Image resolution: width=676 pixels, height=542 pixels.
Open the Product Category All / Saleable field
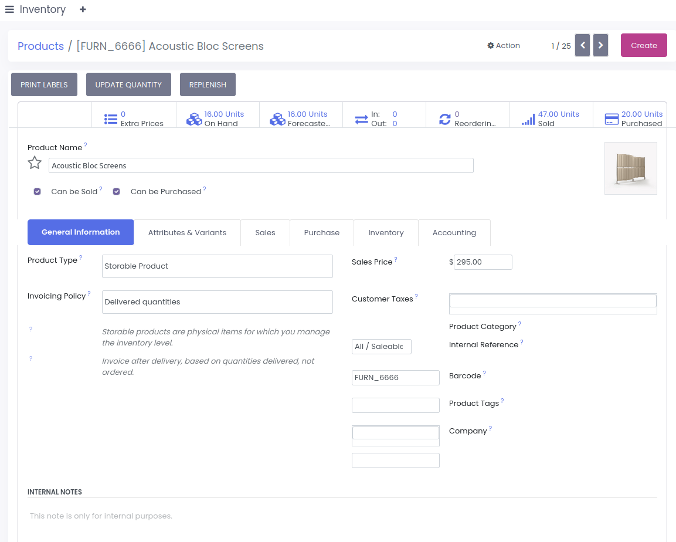click(381, 347)
